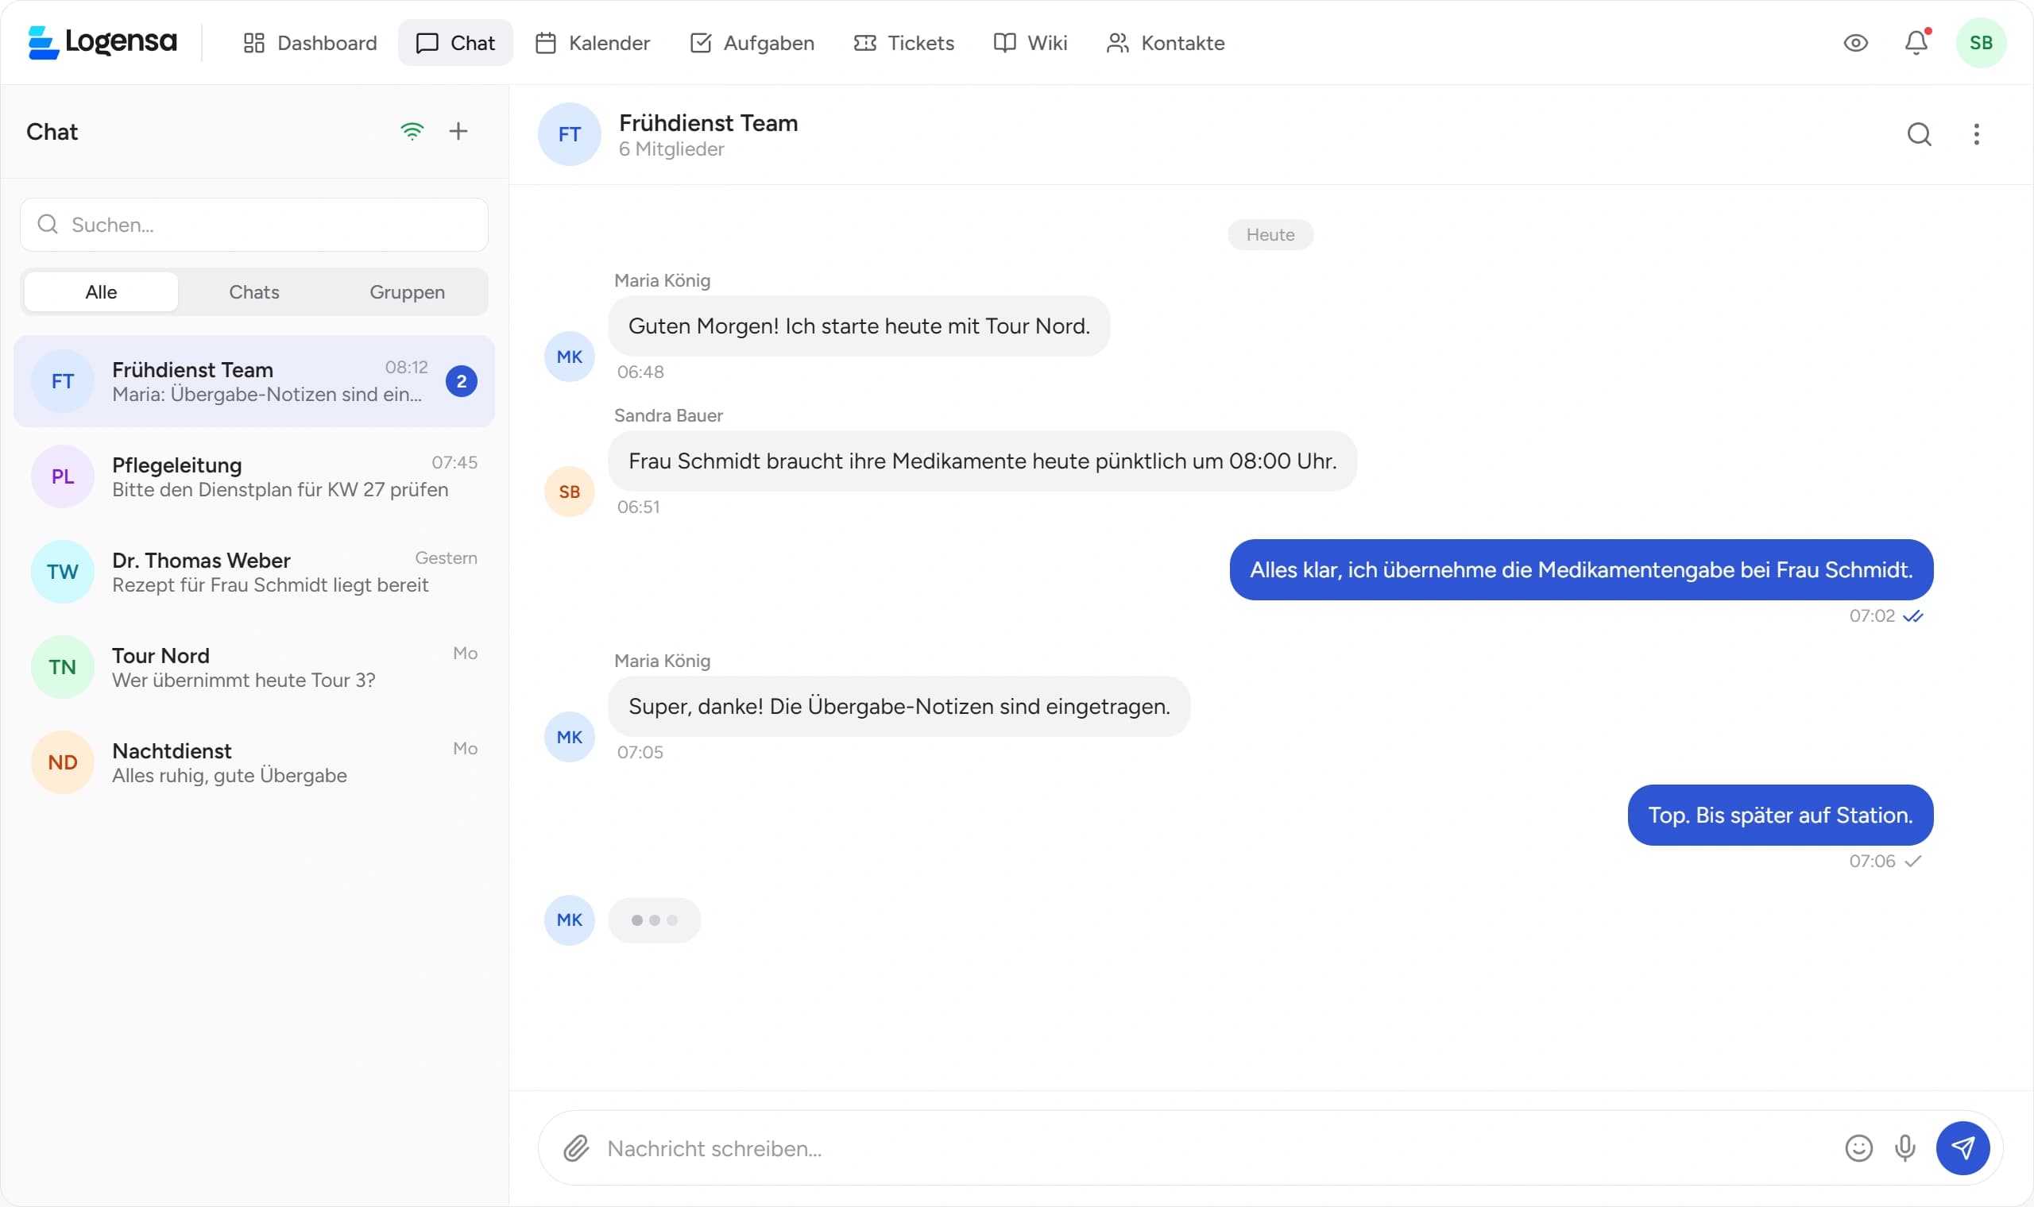Open the Frühdienst Team conversation in list
2034x1207 pixels.
(253, 381)
